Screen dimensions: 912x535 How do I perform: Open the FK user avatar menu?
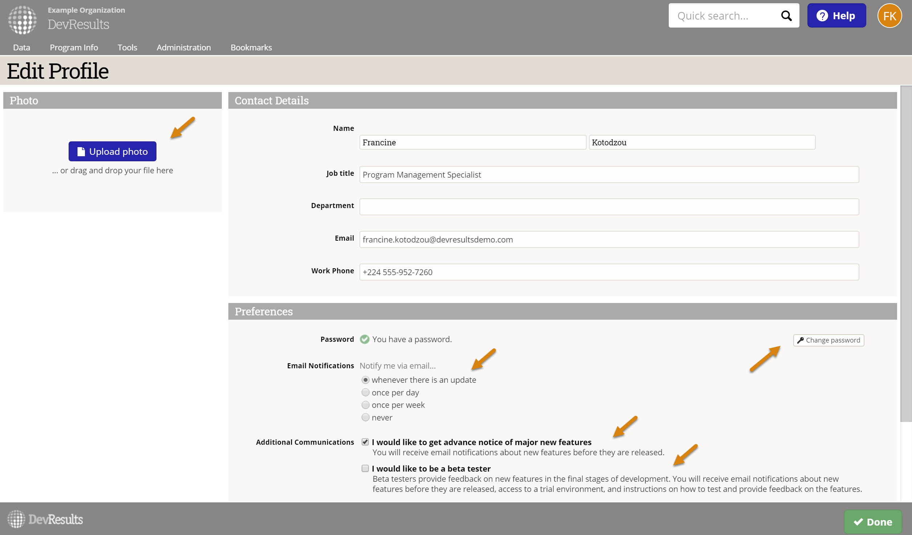pyautogui.click(x=889, y=16)
